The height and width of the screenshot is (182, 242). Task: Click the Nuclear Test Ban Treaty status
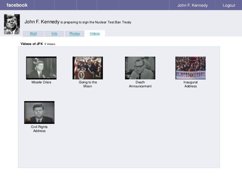coord(96,22)
